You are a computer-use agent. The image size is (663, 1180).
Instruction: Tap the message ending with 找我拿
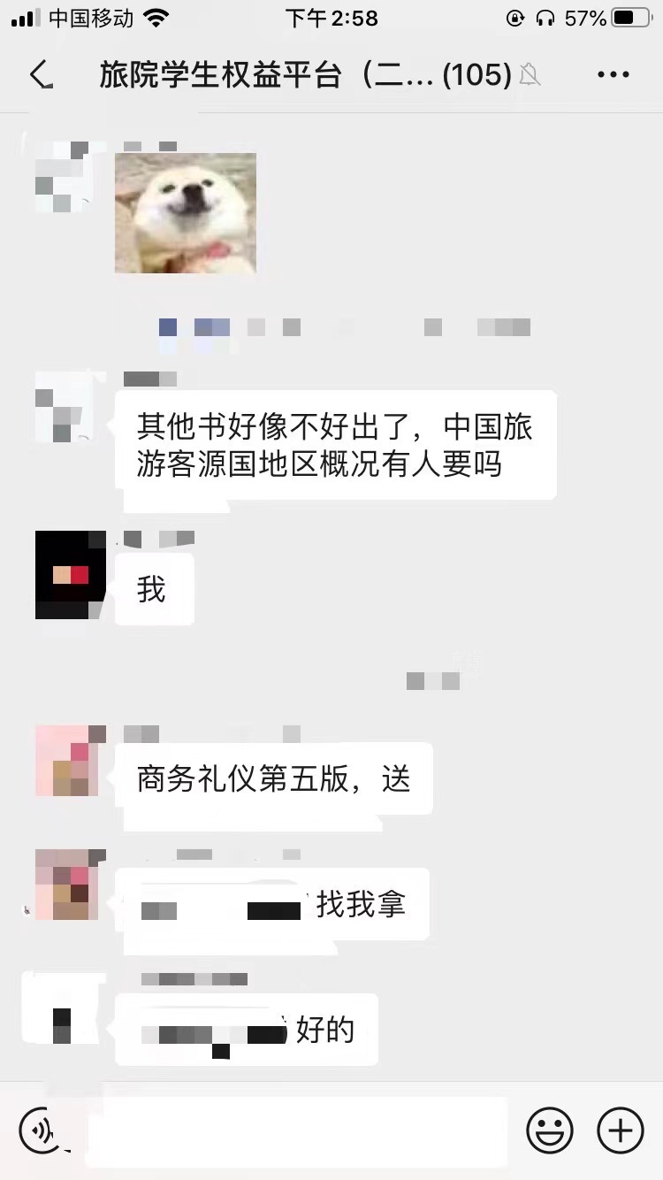pyautogui.click(x=272, y=904)
